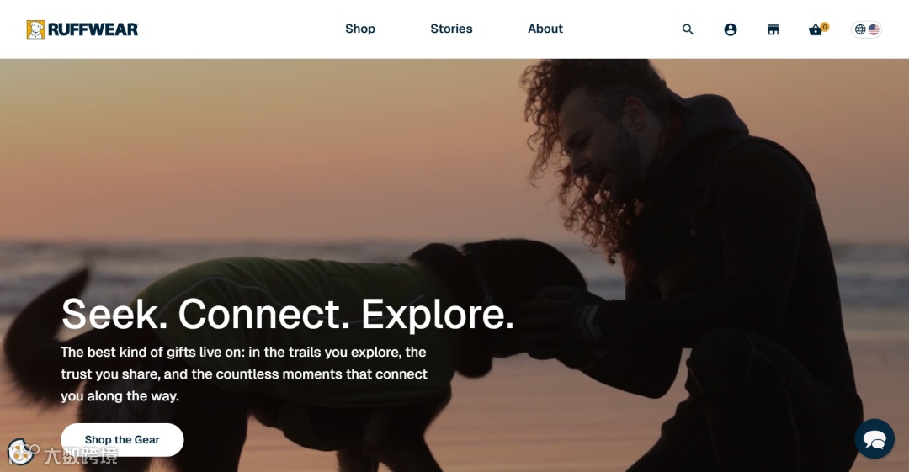Viewport: 909px width, 472px height.
Task: Open the live chat bubble button
Action: click(x=874, y=439)
